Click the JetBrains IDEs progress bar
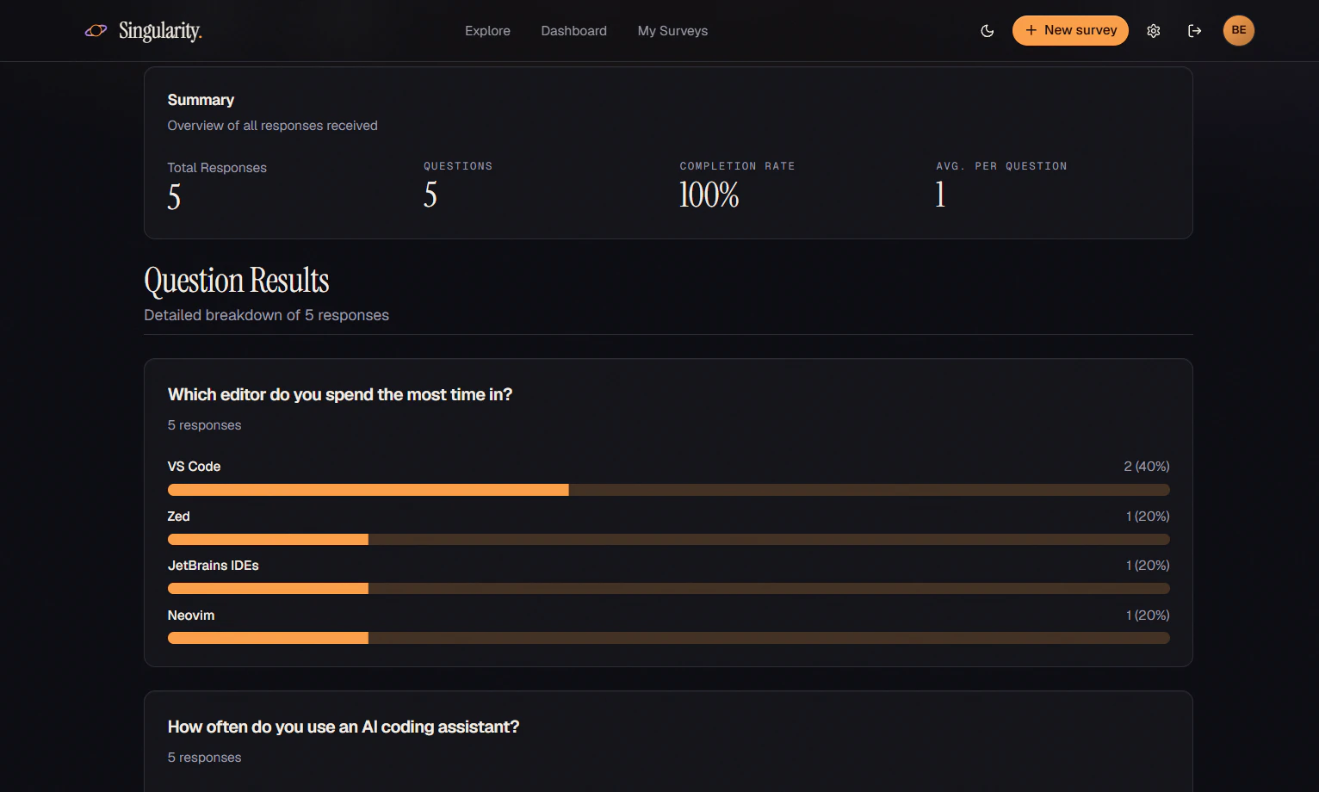Screen dimensions: 1319x792 tap(668, 589)
